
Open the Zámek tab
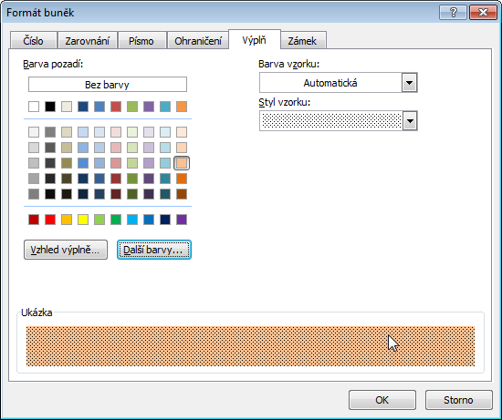point(302,41)
